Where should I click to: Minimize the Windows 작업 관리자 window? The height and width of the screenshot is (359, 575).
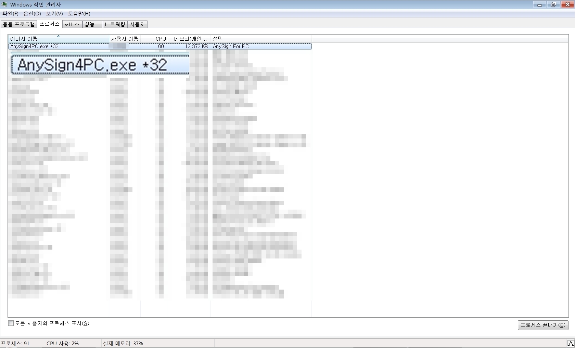(x=540, y=4)
